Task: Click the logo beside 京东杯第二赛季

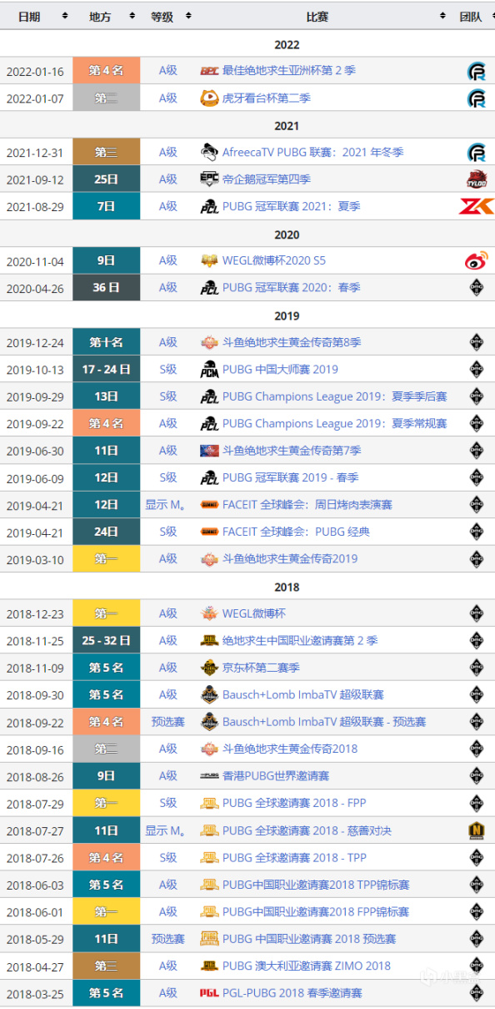Action: click(210, 668)
